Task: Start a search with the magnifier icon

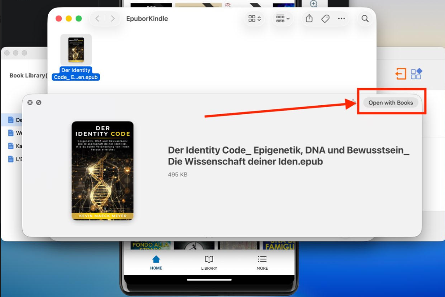Action: 365,18
